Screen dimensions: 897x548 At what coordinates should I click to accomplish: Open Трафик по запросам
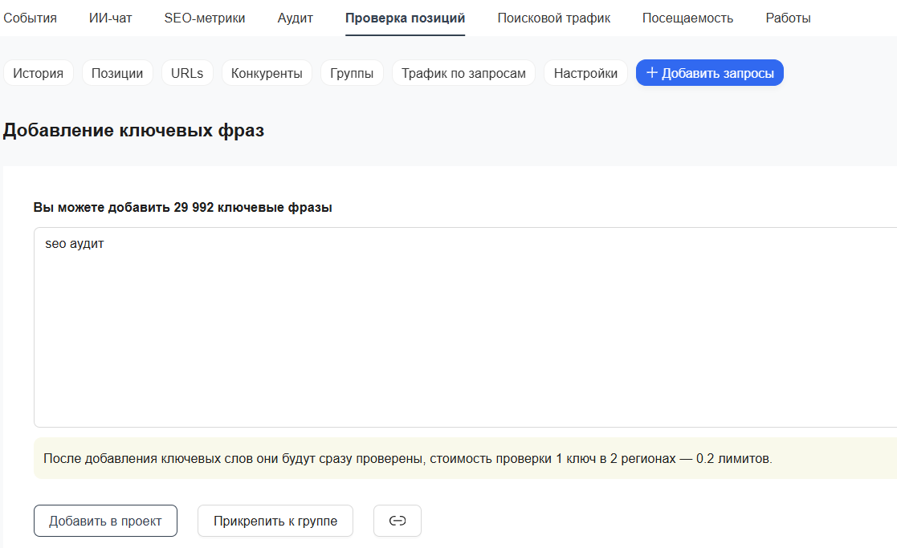pos(463,73)
